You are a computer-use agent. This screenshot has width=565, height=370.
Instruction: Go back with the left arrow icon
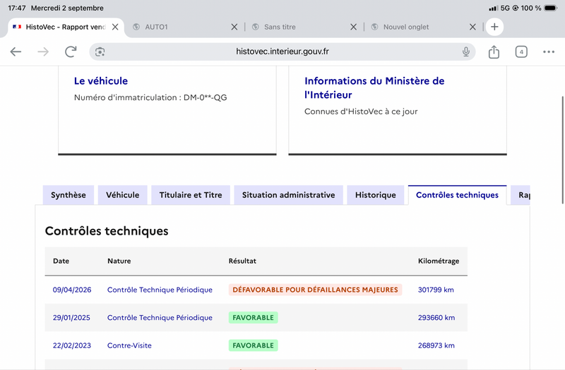tap(16, 51)
